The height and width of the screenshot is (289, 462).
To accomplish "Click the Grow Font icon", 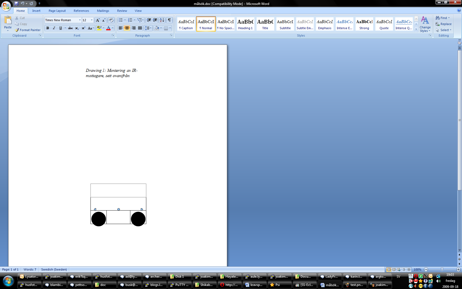I will pos(98,20).
